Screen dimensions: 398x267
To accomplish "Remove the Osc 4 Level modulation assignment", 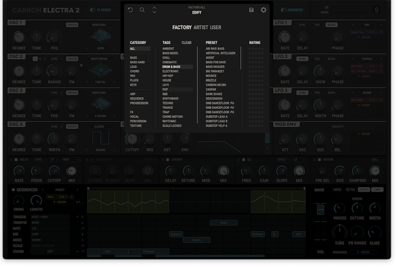I will [x=381, y=100].
